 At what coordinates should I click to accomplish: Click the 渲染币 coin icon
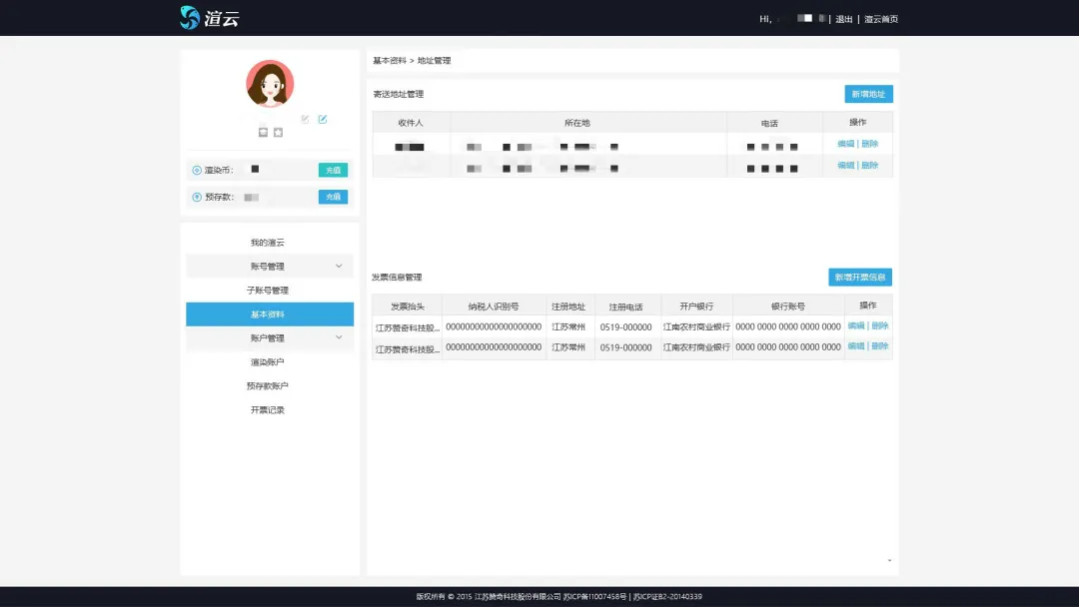click(197, 170)
